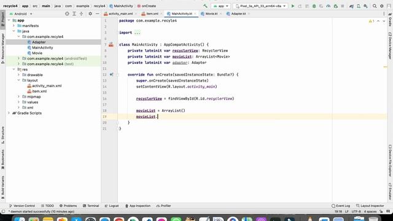
Task: Sync project with Gradle files icon
Action: click(351, 6)
